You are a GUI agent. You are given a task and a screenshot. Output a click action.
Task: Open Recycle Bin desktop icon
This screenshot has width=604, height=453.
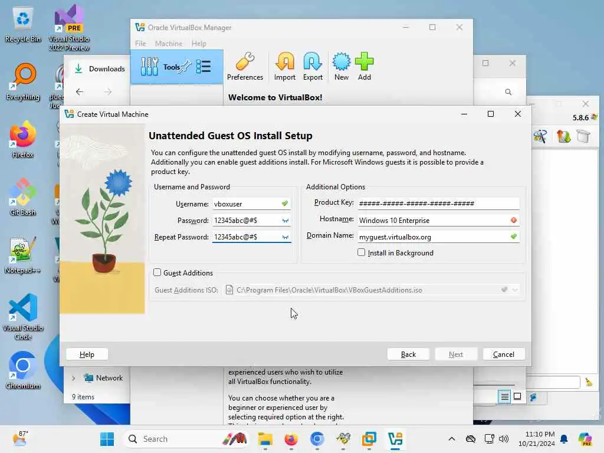click(x=23, y=25)
